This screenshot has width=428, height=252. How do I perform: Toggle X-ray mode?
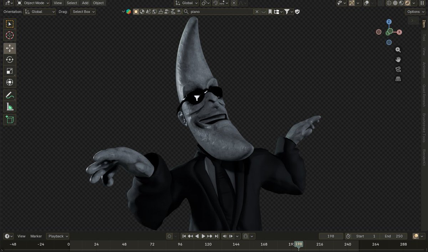click(x=381, y=3)
